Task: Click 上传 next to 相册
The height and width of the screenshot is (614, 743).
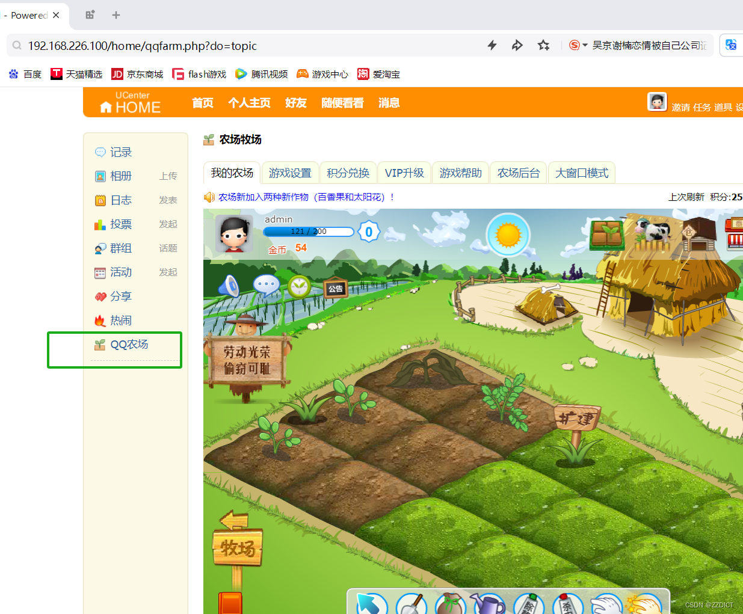Action: [x=168, y=176]
